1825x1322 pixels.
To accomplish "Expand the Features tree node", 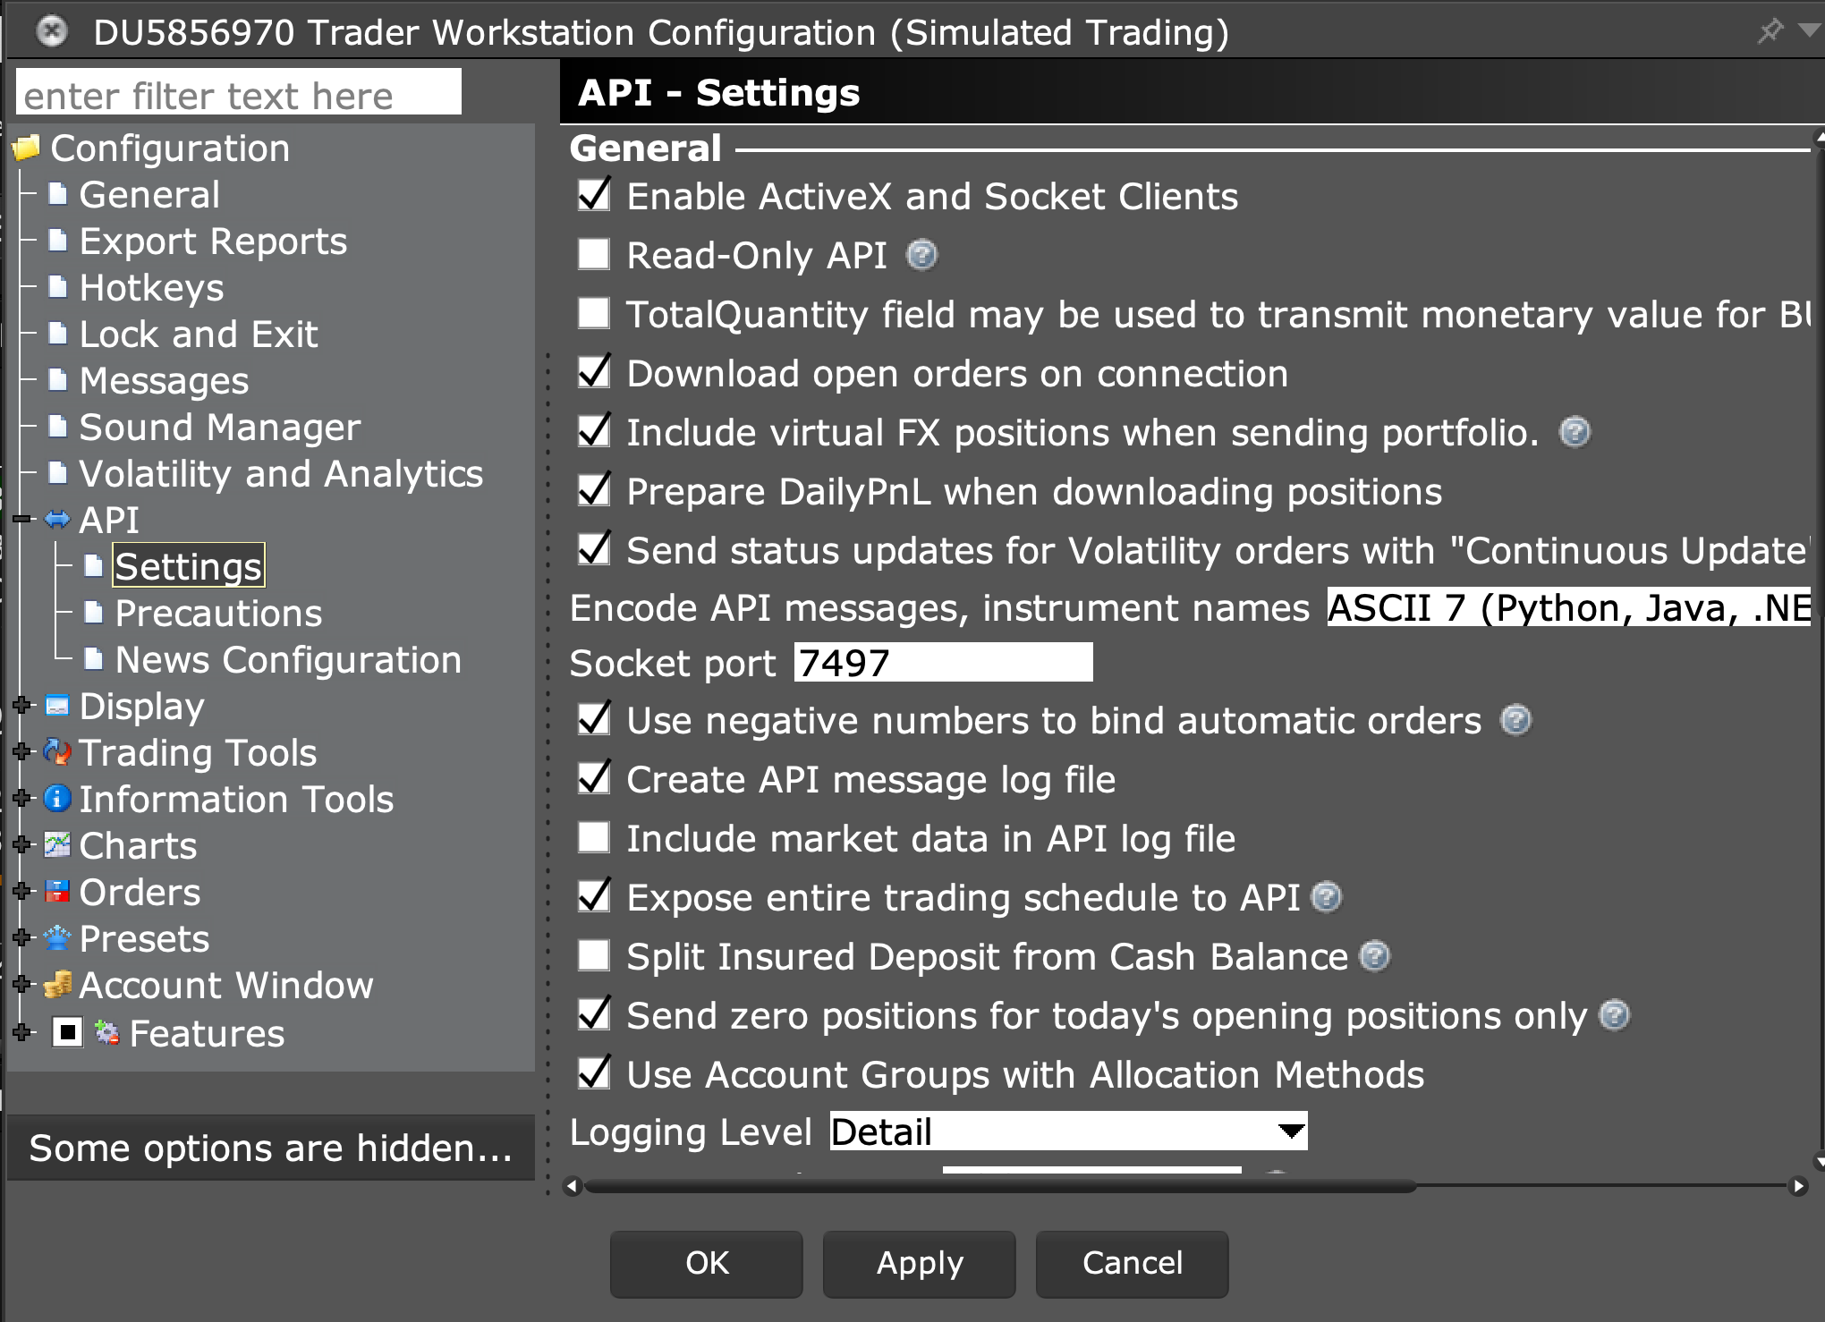I will [x=22, y=1033].
